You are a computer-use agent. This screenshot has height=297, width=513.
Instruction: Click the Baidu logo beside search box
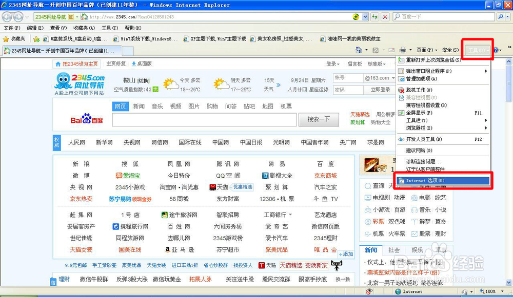click(x=87, y=120)
